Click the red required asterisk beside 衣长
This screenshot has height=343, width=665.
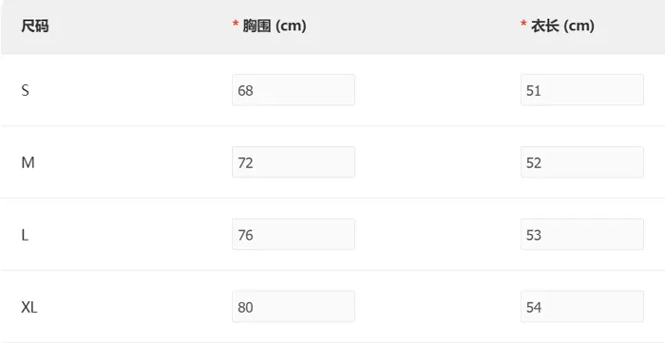pyautogui.click(x=523, y=24)
